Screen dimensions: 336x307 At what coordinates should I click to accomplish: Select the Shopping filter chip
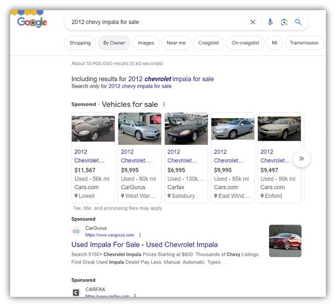(x=80, y=43)
